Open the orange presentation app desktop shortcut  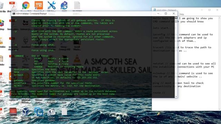point(39,6)
